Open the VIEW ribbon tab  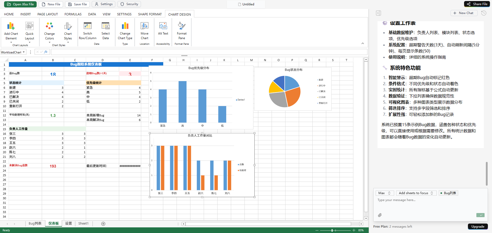pyautogui.click(x=107, y=14)
